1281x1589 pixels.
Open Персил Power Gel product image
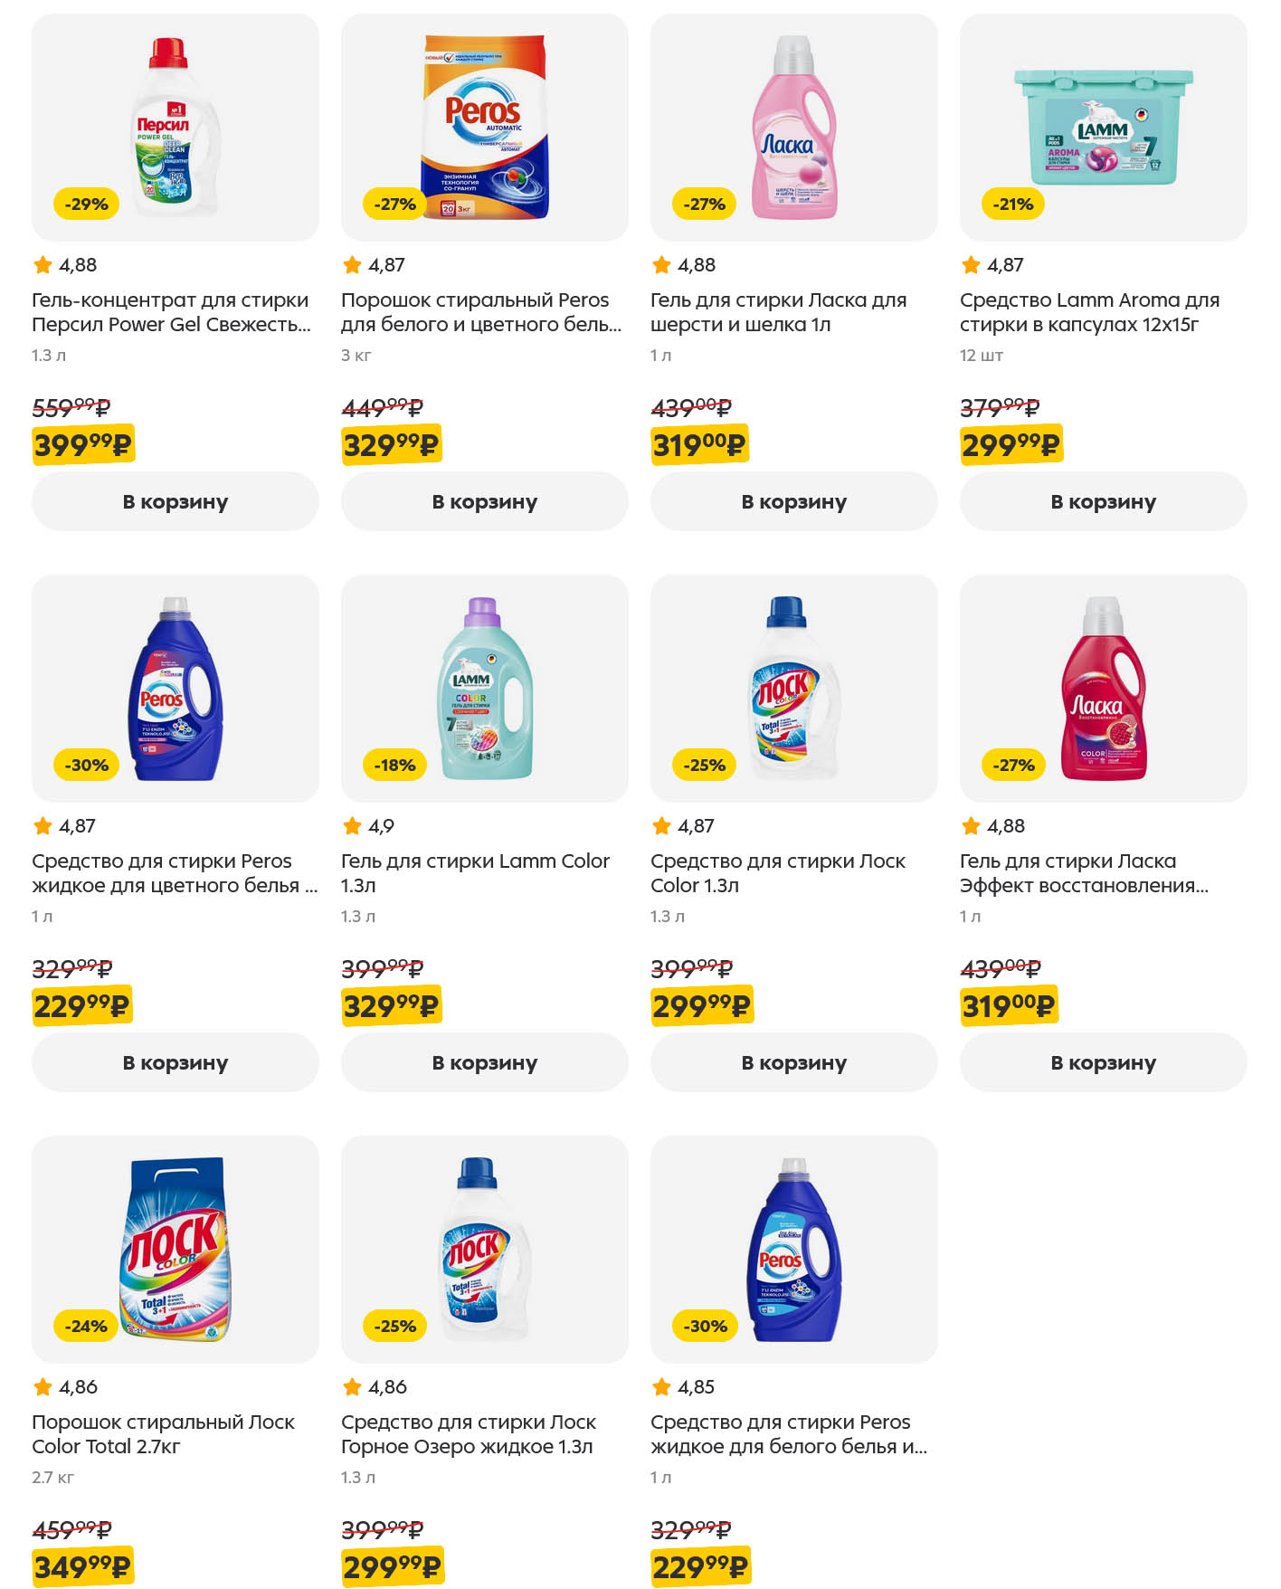(x=176, y=127)
